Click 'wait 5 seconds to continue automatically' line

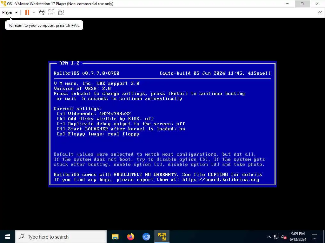pos(119,99)
